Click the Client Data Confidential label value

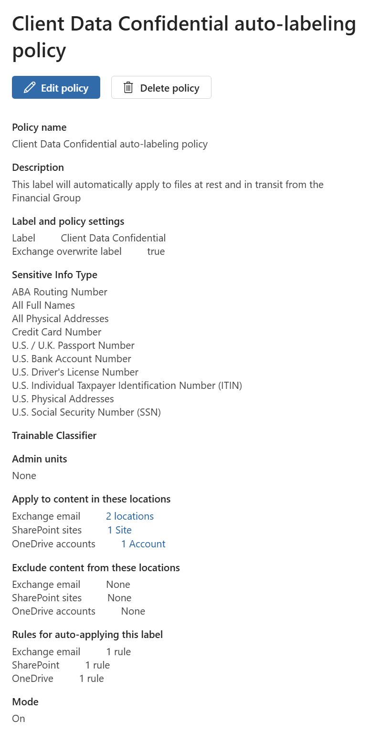point(113,238)
